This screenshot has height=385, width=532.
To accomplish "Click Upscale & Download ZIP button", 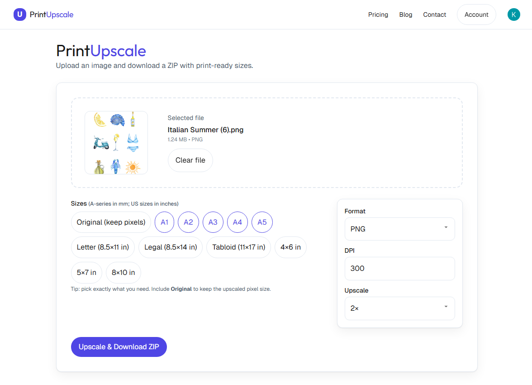I will point(119,347).
